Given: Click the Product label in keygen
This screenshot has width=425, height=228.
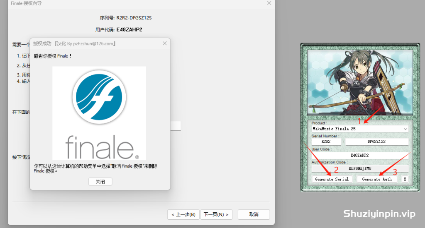Looking at the screenshot, I should [x=319, y=123].
